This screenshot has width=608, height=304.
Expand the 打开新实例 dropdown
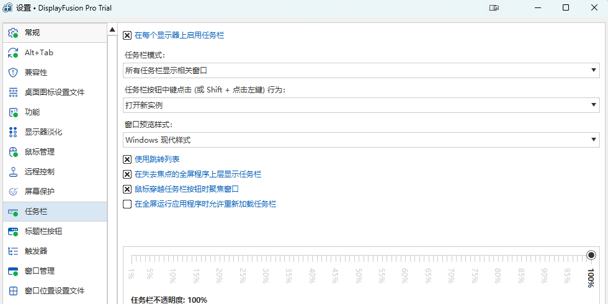(362, 105)
